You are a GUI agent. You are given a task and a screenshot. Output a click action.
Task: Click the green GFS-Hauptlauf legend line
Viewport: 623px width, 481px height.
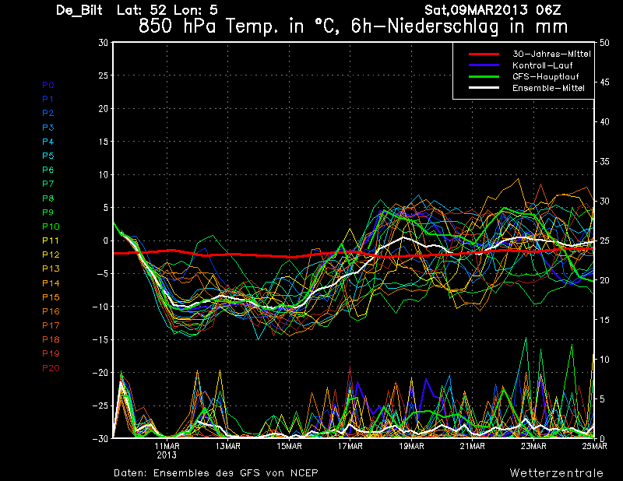(484, 76)
